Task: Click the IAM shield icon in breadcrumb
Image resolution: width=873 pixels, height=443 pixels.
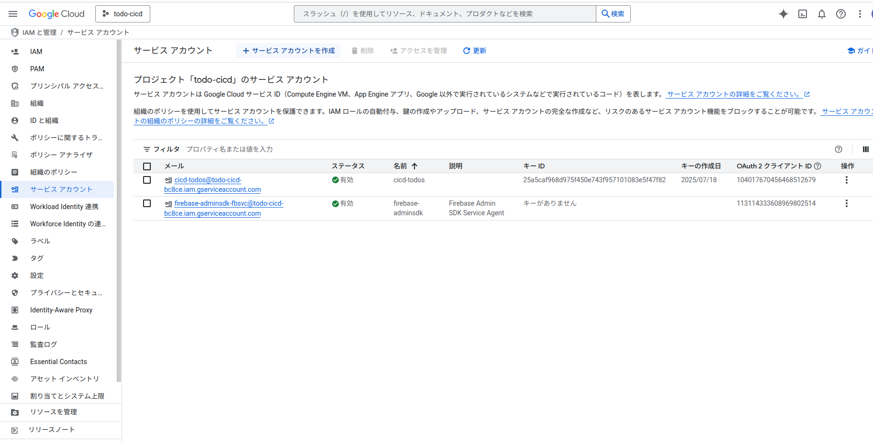Action: point(15,33)
